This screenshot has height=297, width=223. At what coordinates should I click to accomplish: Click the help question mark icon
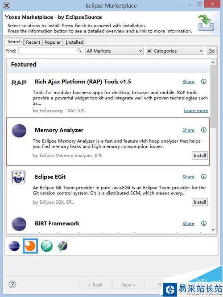[x=12, y=285]
